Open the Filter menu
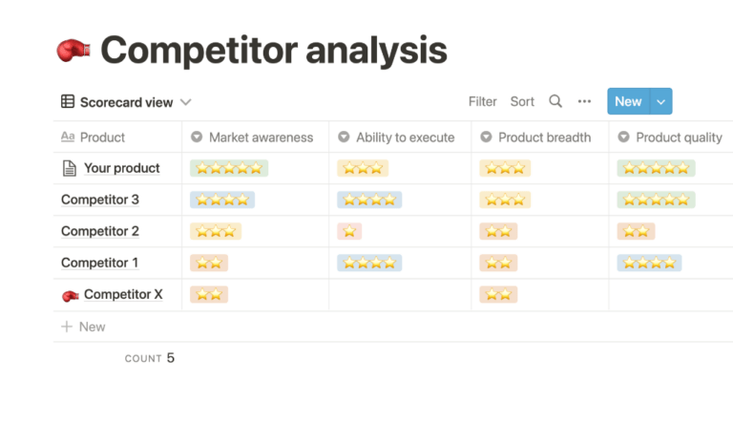This screenshot has width=733, height=424. [482, 101]
